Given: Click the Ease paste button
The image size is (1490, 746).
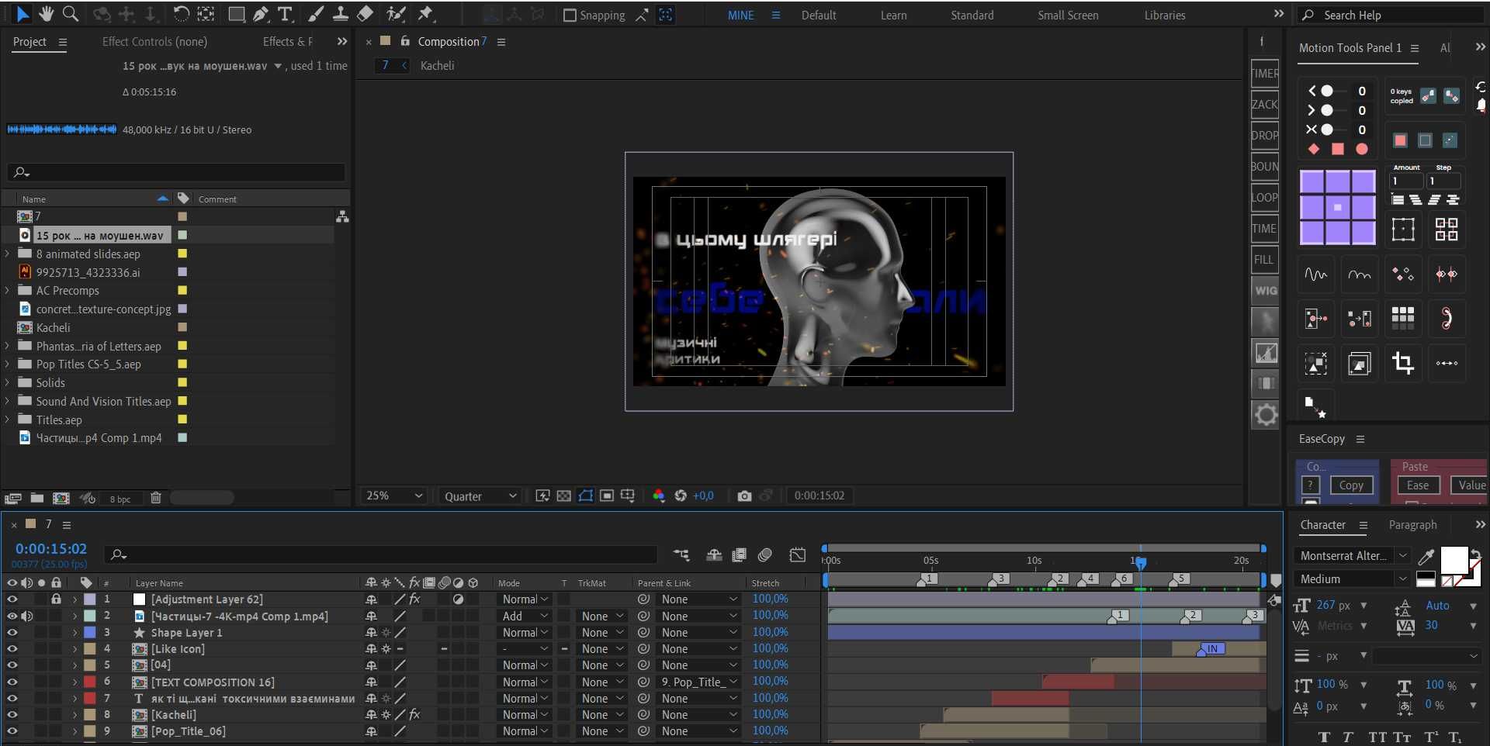Looking at the screenshot, I should [x=1418, y=485].
